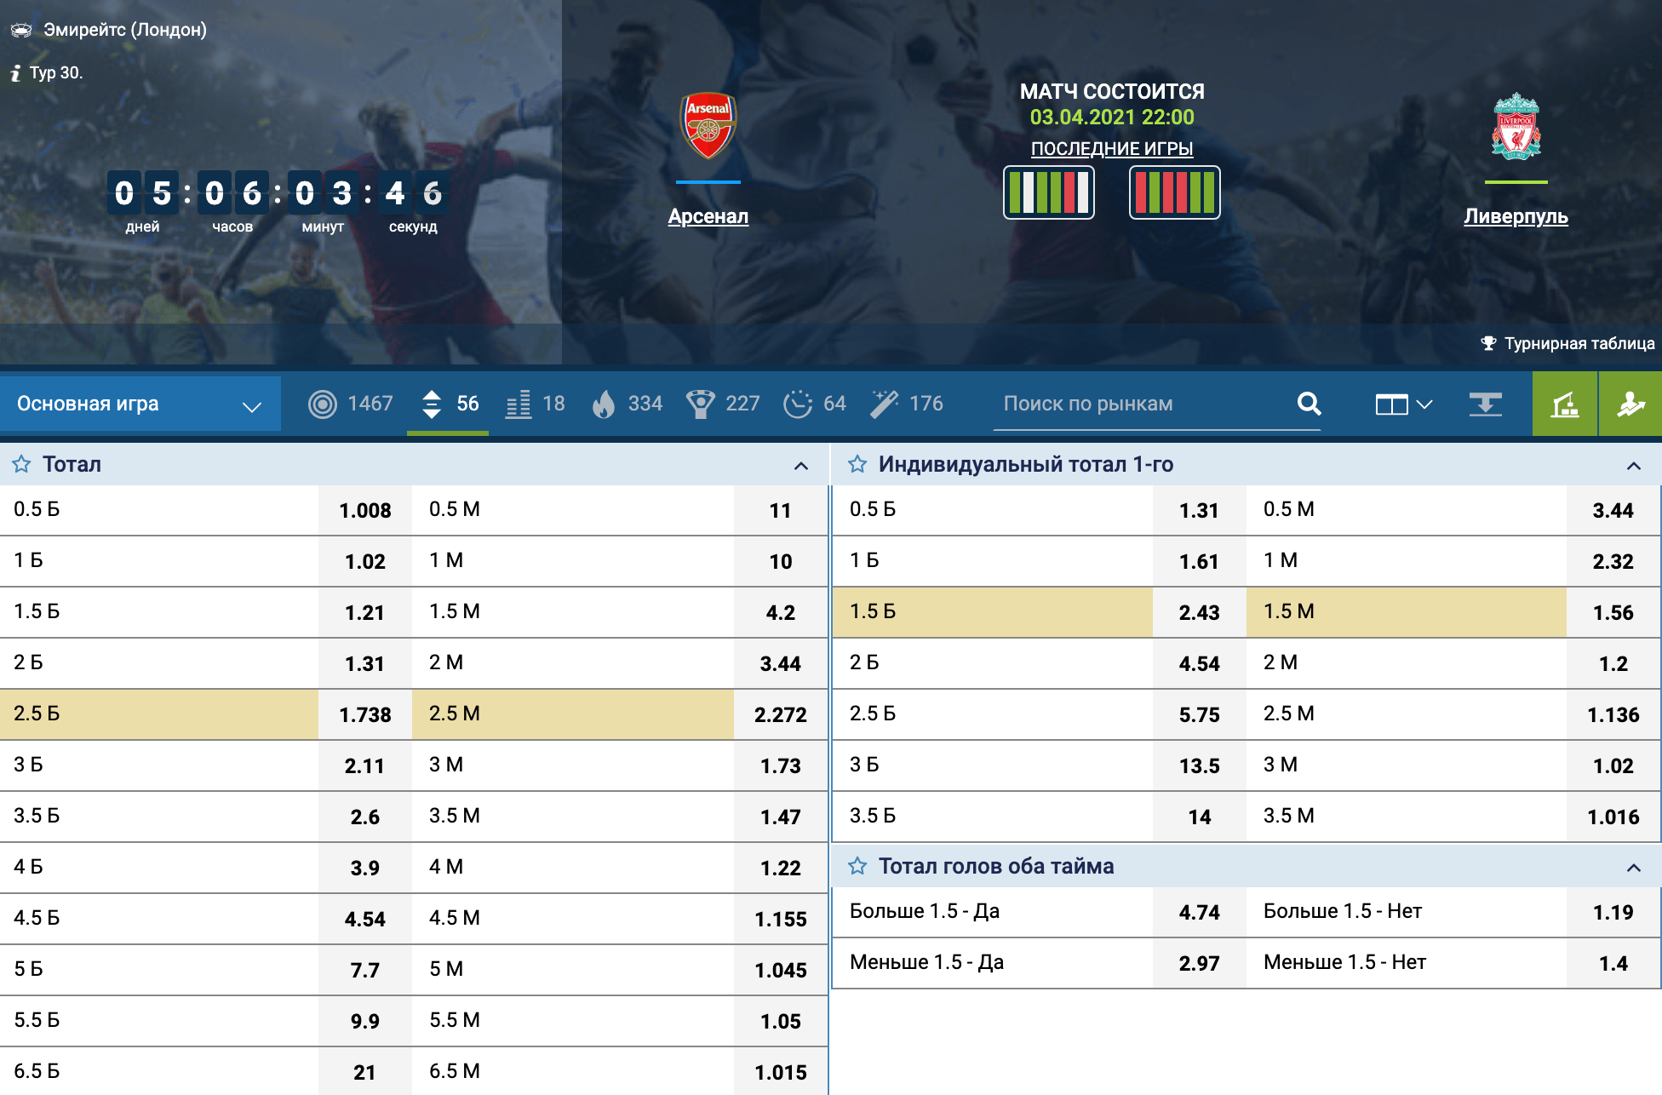Select Тотал 0.5 М odds 11

[x=781, y=510]
